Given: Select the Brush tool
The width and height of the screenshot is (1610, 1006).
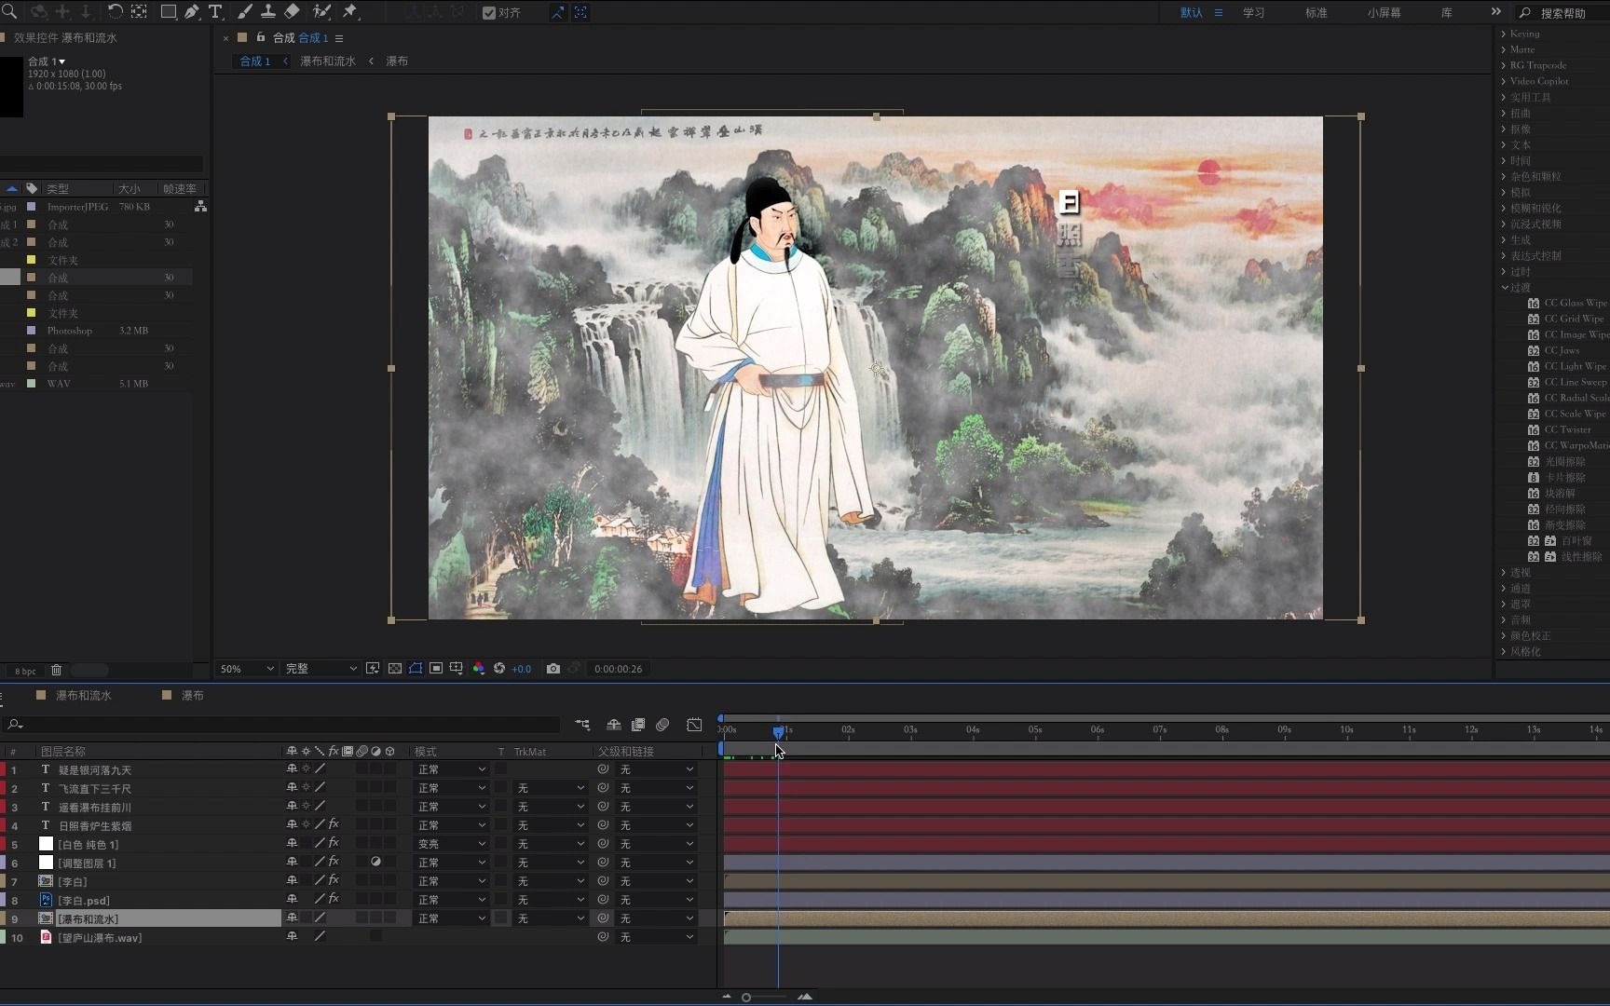Looking at the screenshot, I should coord(244,12).
